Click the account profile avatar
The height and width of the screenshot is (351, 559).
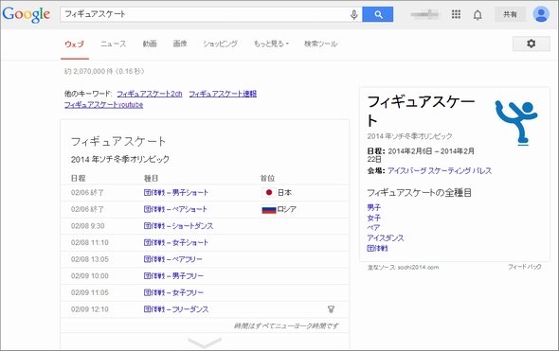click(541, 14)
